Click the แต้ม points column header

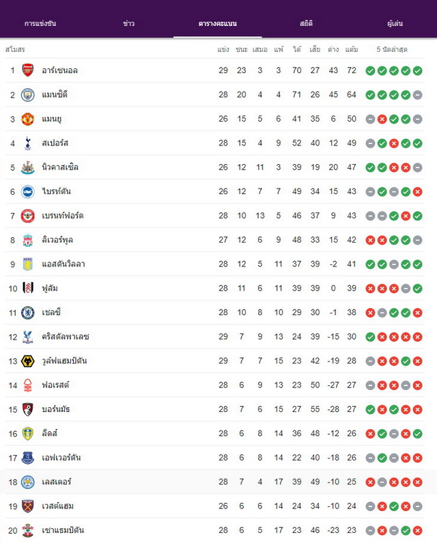[x=352, y=49]
